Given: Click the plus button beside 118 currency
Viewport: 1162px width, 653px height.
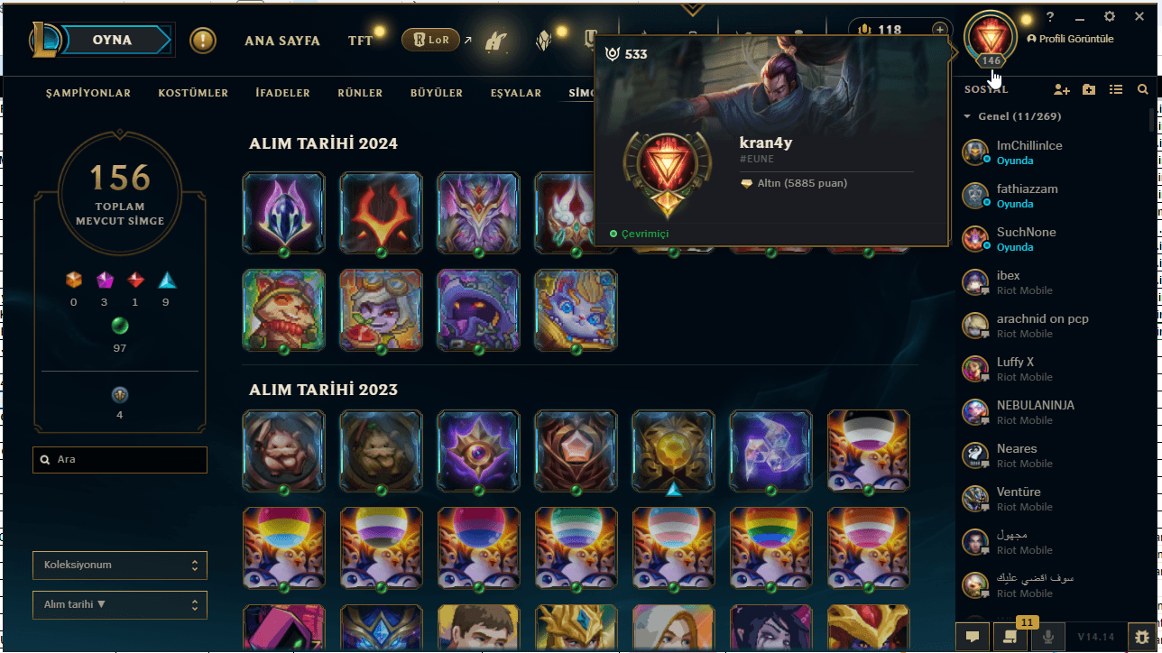Looking at the screenshot, I should pyautogui.click(x=940, y=30).
